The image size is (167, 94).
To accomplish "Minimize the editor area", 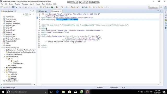I will tap(158, 11).
